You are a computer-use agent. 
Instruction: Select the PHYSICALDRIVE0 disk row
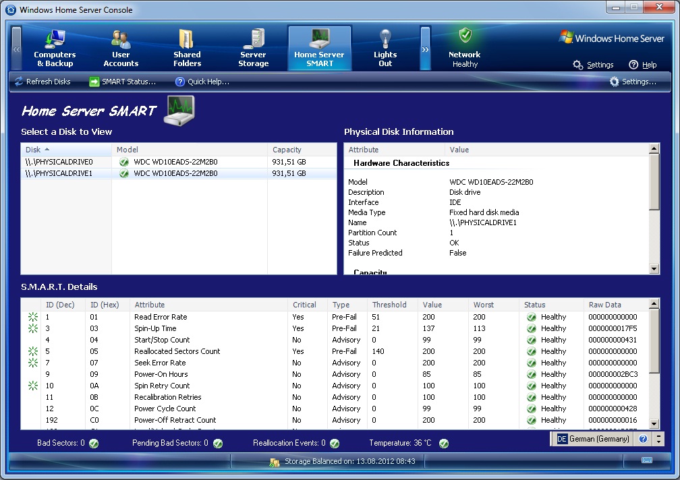tap(66, 162)
